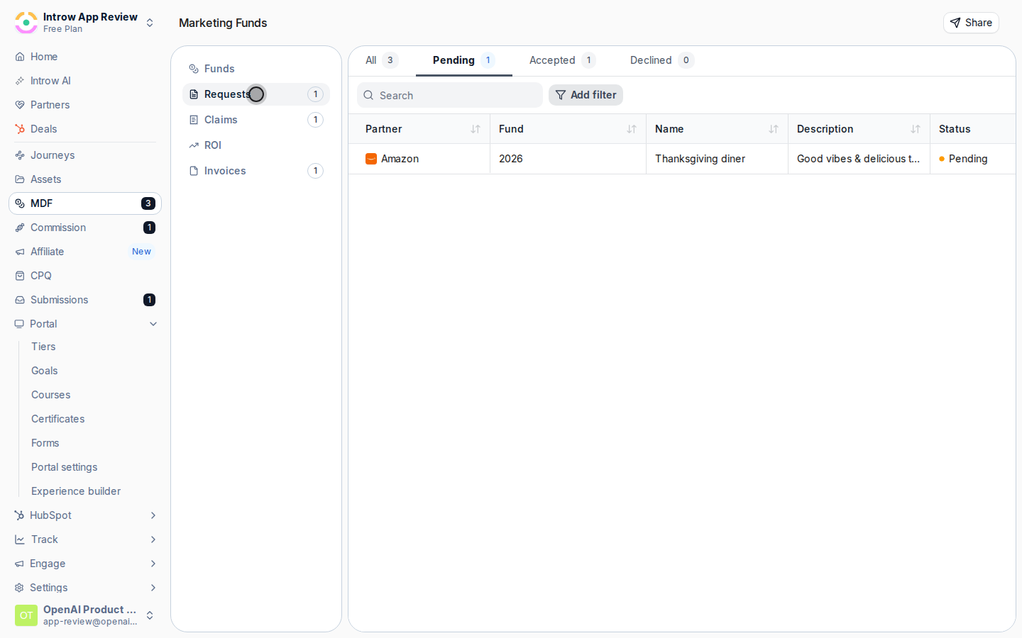Click the Assets folder icon

20,179
